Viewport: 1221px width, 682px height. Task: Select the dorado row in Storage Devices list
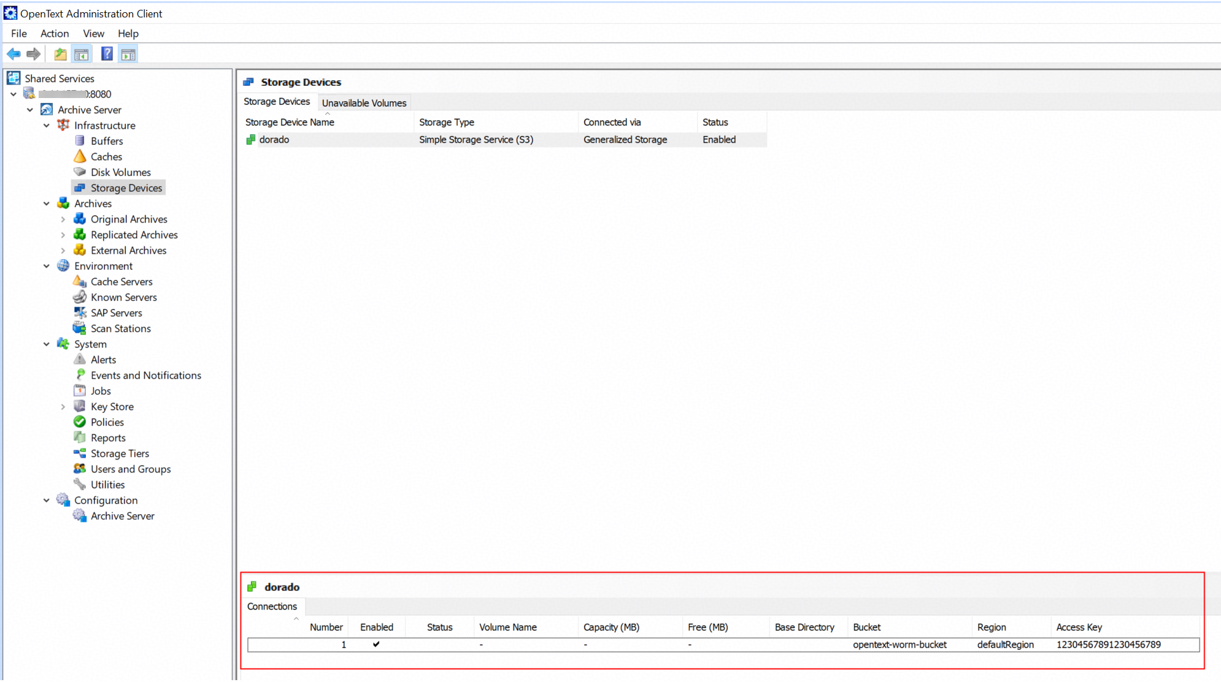tap(504, 140)
